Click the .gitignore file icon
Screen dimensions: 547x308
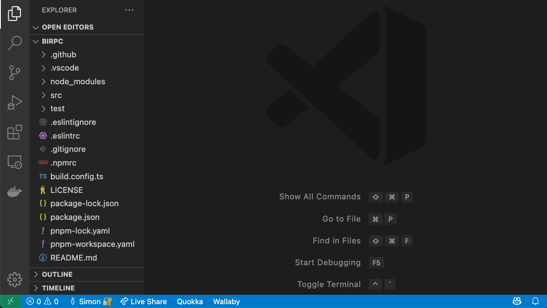[x=43, y=149]
